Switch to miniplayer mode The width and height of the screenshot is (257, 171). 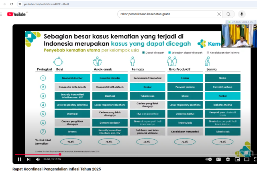tap(237, 159)
